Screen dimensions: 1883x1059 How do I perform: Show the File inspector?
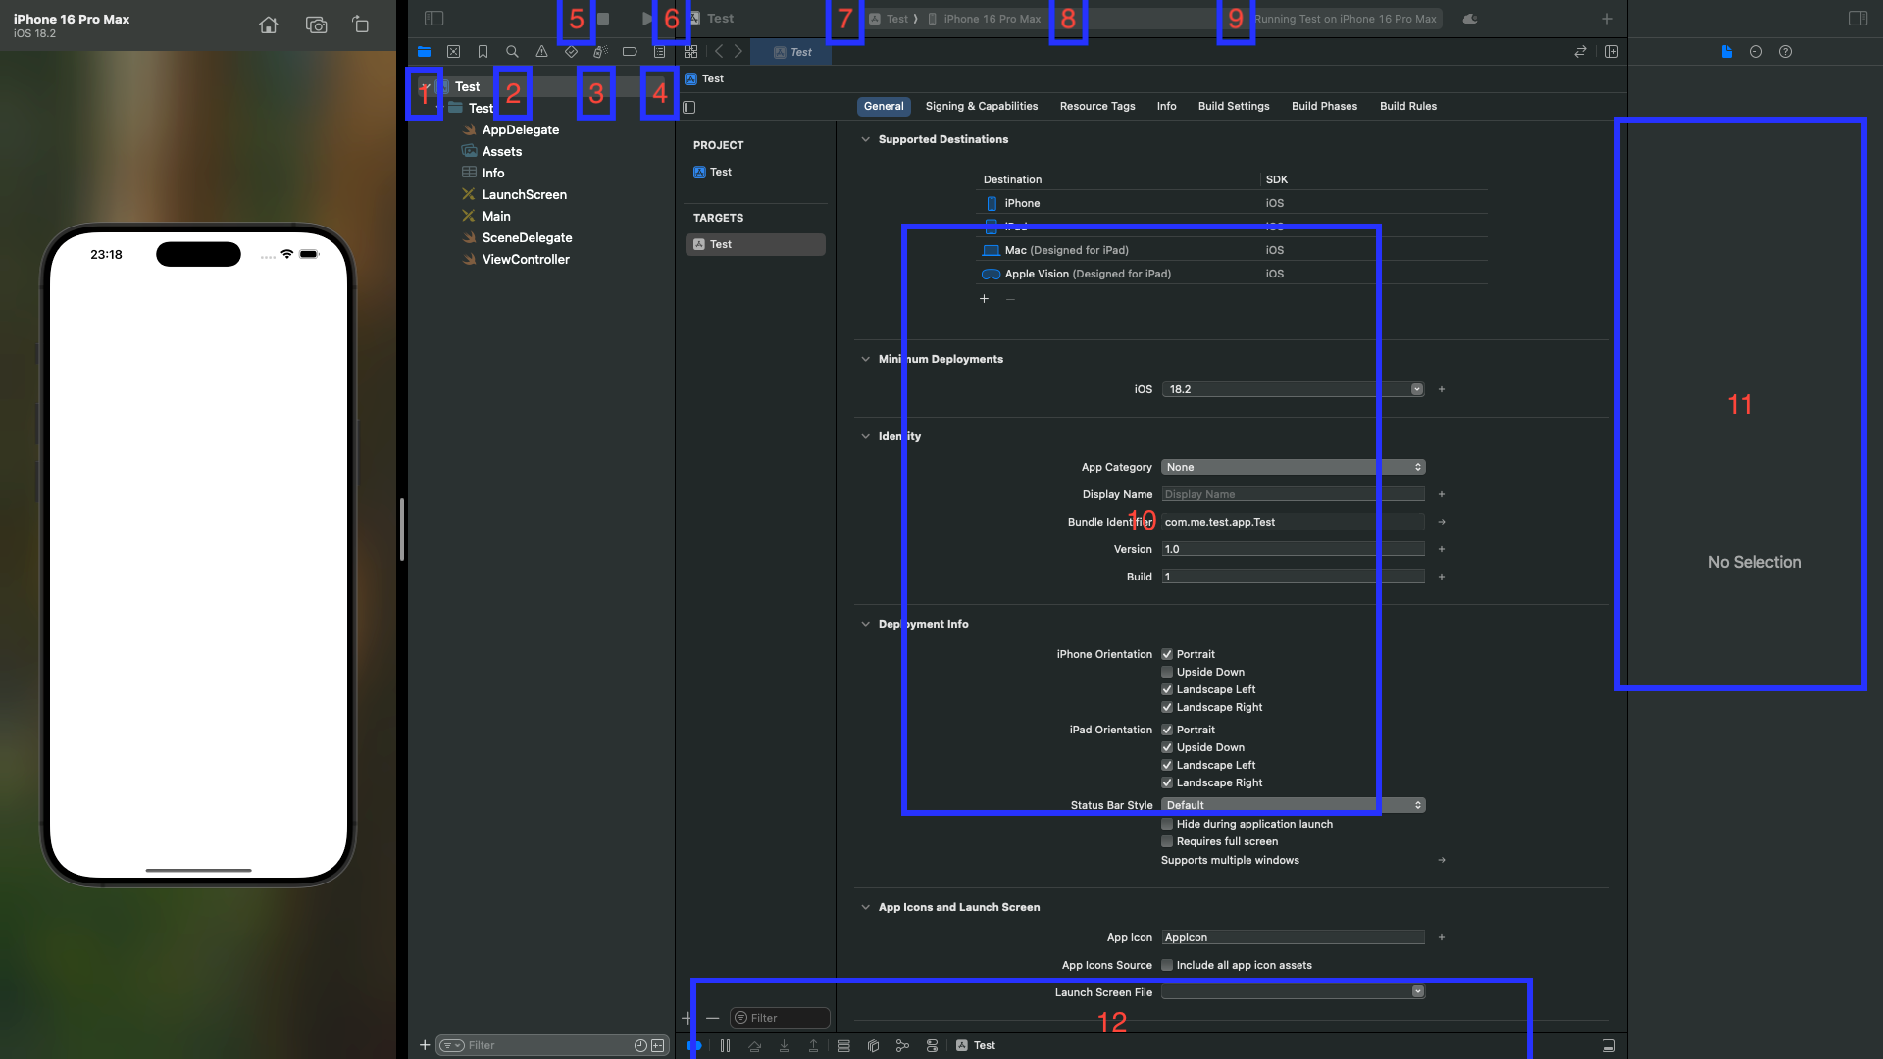pos(1726,51)
